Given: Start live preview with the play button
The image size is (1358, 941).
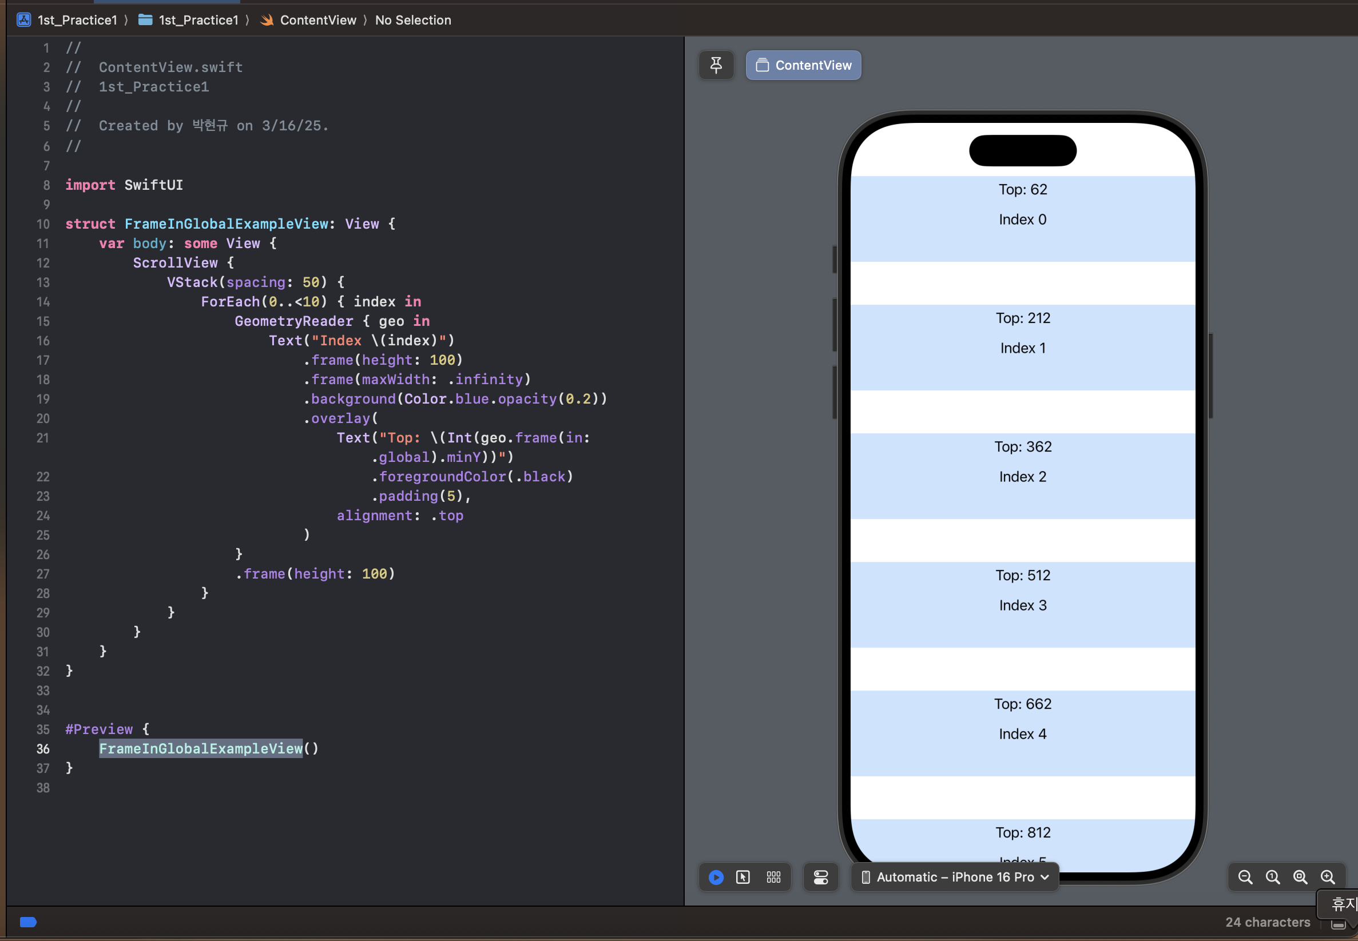Looking at the screenshot, I should pos(715,877).
